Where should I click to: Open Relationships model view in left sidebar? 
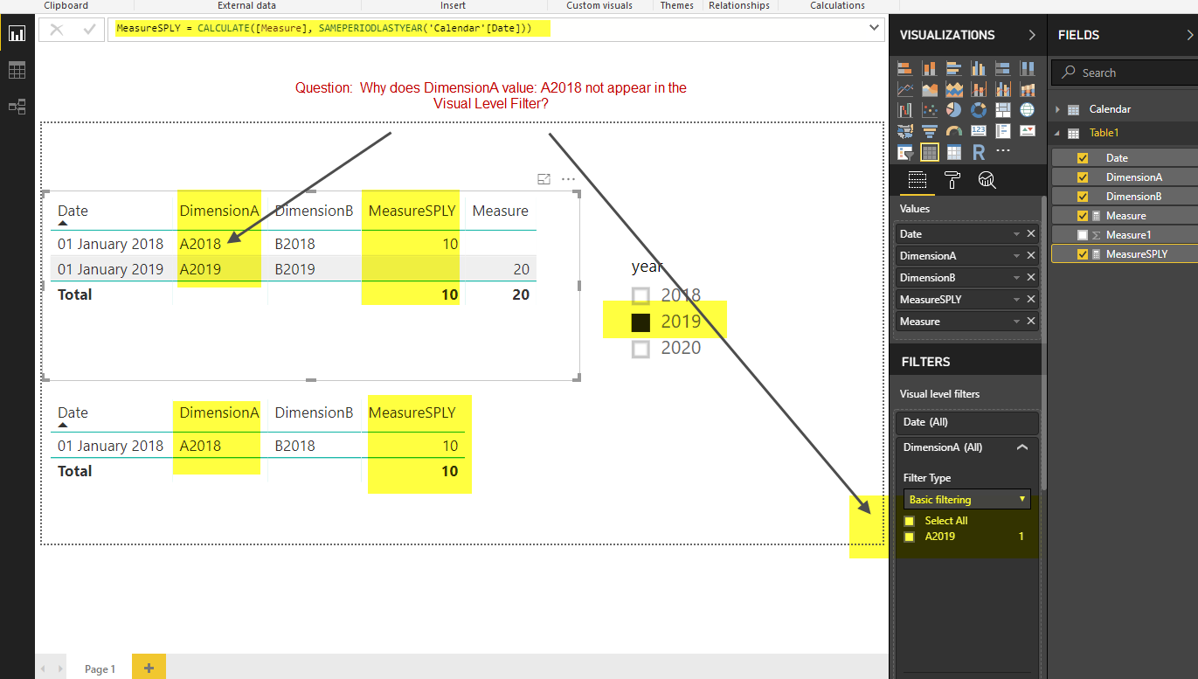coord(17,107)
